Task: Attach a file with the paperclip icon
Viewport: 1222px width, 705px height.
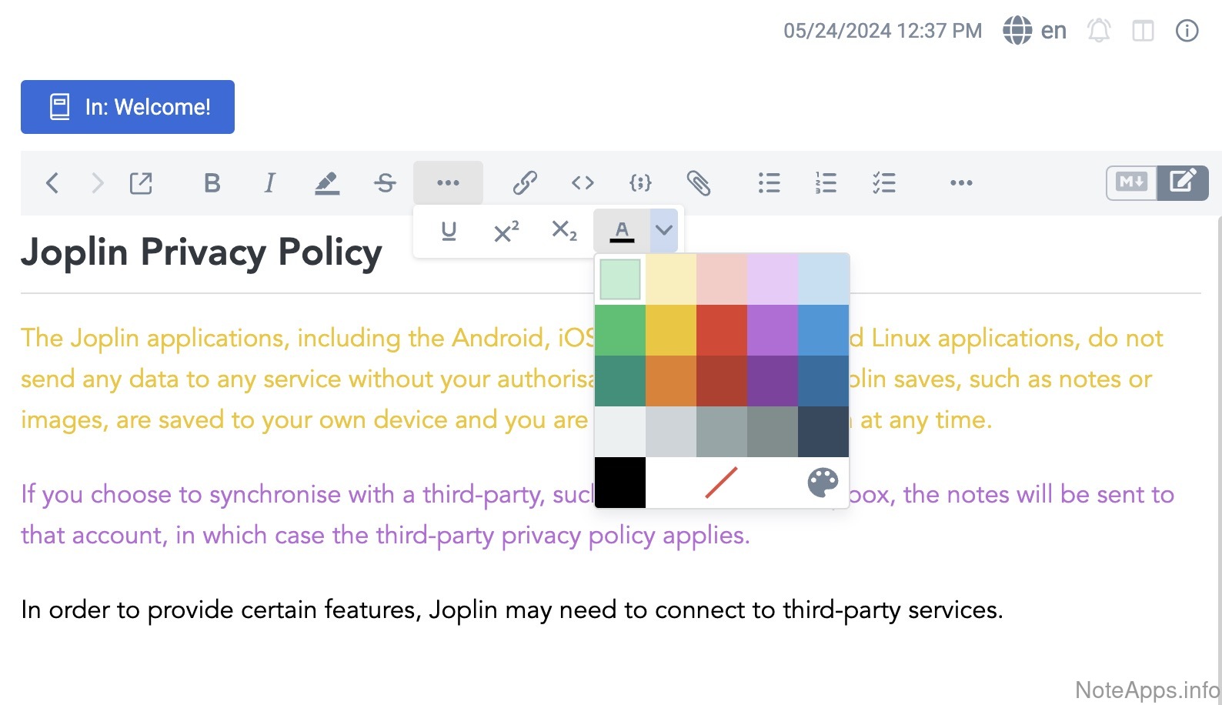Action: tap(698, 183)
